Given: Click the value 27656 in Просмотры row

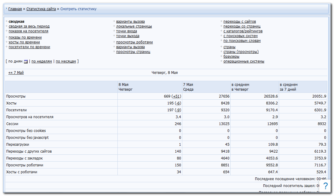Looking at the screenshot, I should pyautogui.click(x=224, y=96).
